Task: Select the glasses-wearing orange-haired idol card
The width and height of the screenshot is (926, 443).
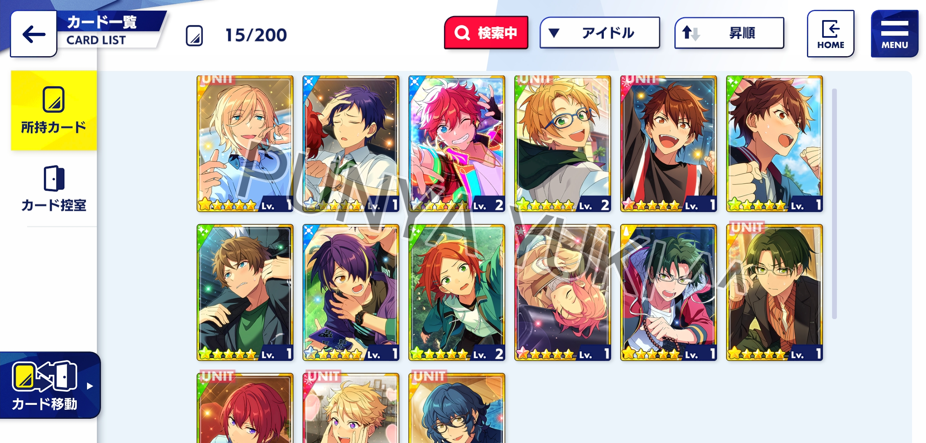Action: click(x=563, y=144)
